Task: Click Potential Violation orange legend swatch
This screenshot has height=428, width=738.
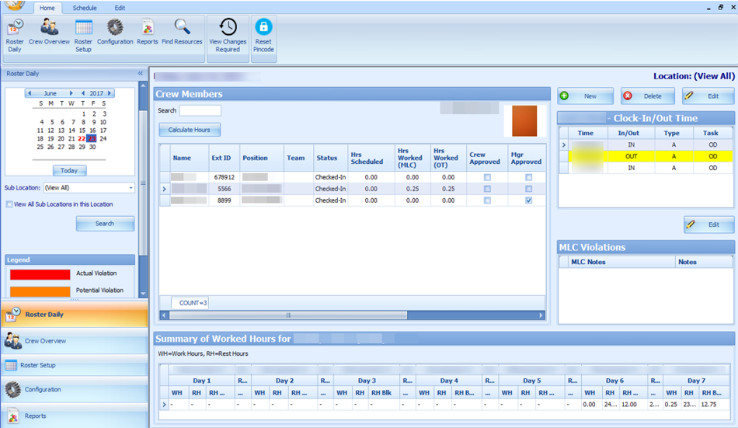Action: coord(40,291)
